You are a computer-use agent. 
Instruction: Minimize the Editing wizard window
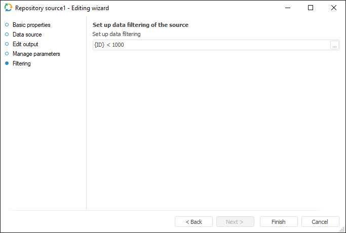(x=287, y=8)
